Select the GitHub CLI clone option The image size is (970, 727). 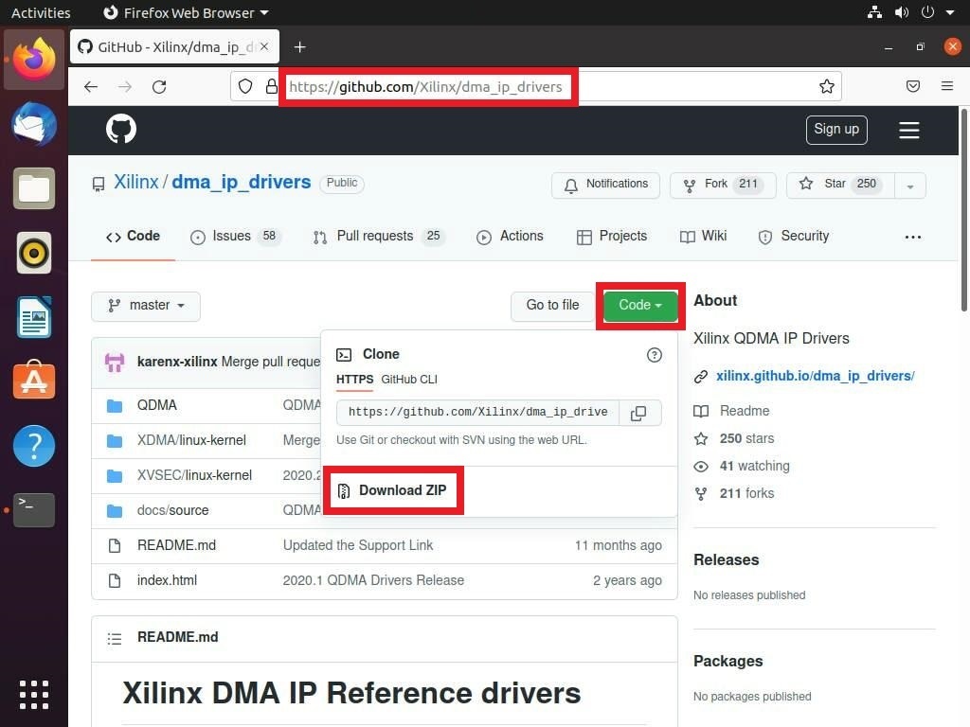409,380
